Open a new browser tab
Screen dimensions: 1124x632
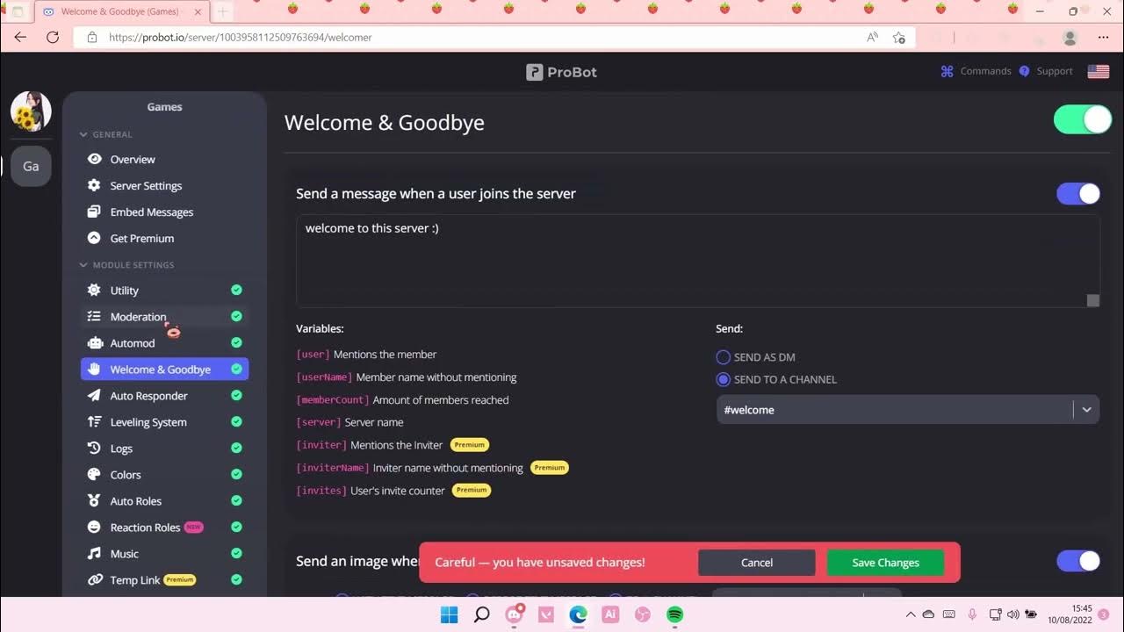tap(223, 12)
